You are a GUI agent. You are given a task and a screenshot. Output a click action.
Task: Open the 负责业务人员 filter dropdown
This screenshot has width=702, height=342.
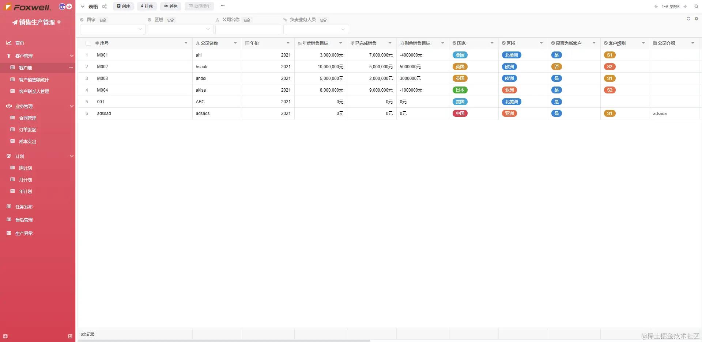[316, 29]
